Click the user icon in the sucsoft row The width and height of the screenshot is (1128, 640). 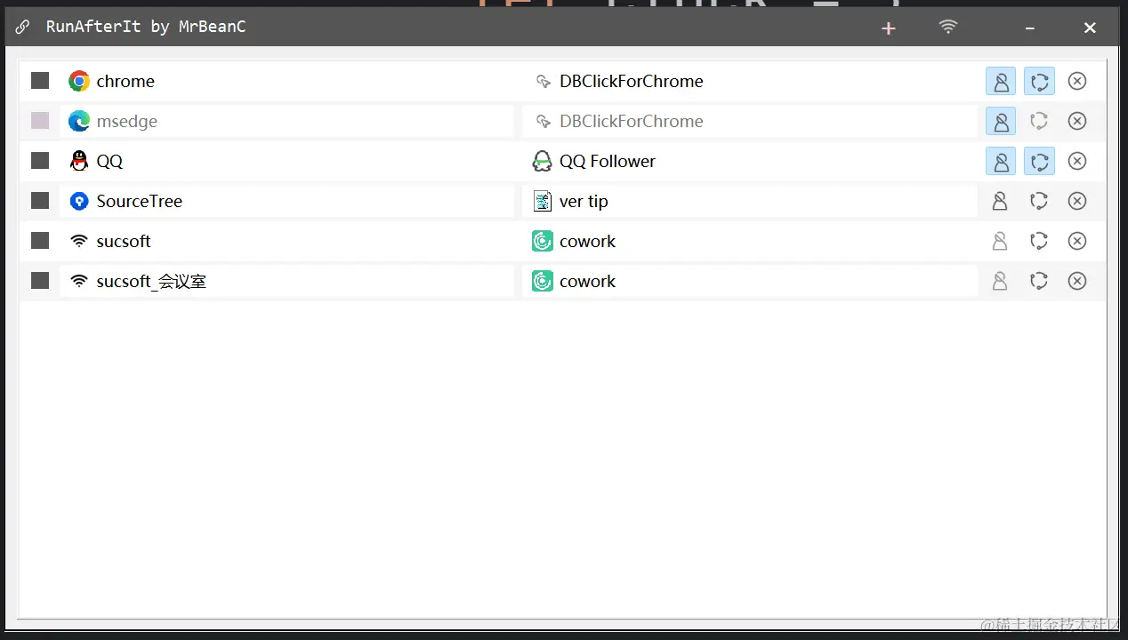coord(1001,241)
